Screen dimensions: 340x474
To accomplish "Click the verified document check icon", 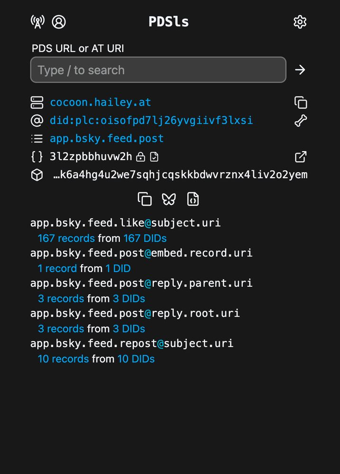I will (154, 157).
